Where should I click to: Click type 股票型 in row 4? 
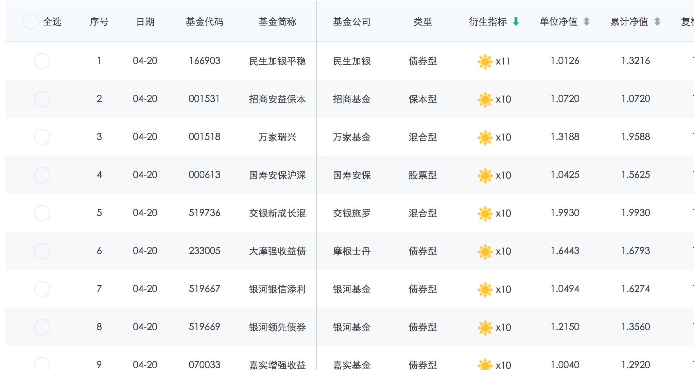click(423, 175)
